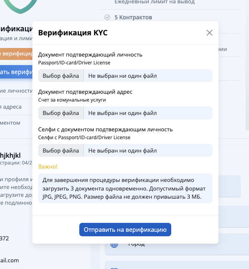The image size is (249, 269).
Task: Click 'Документ подтверждающий личность' label
Action: click(90, 55)
